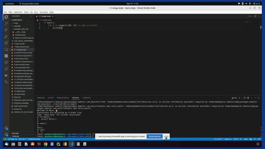
Task: Close the 1.1-range.mojo editor tab
Action: (x=53, y=16)
